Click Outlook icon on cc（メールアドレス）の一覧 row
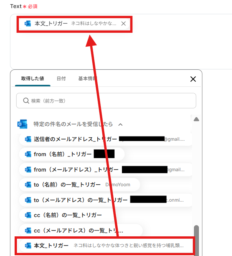The height and width of the screenshot is (256, 232). [28, 231]
